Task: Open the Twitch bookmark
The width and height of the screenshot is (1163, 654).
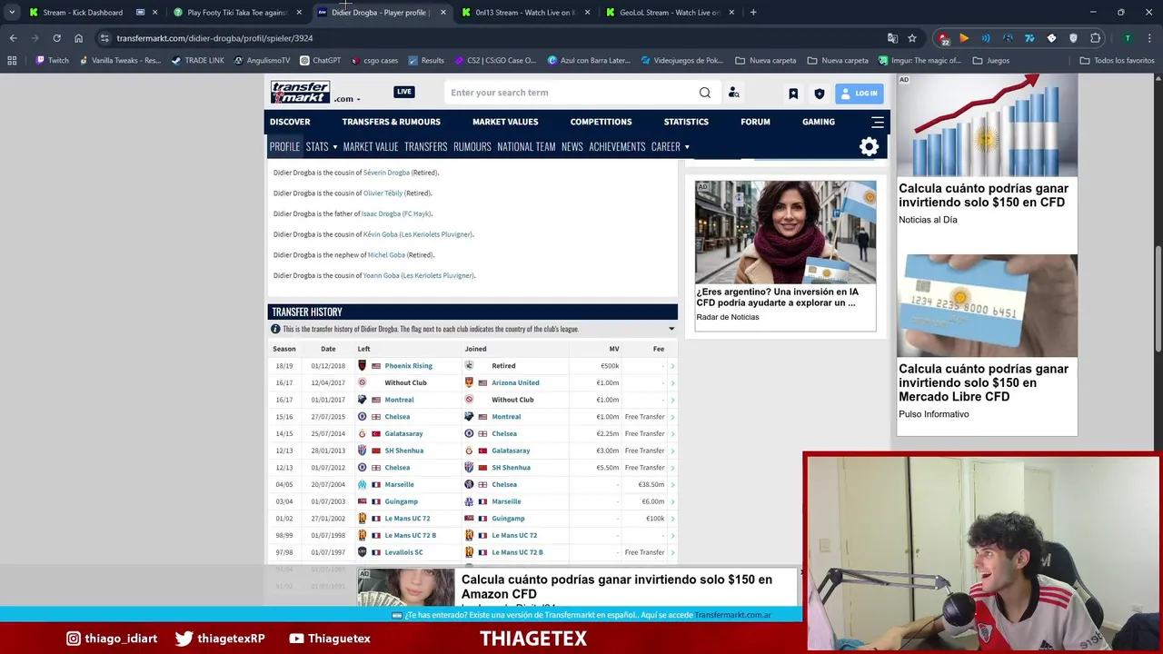Action: pos(52,61)
